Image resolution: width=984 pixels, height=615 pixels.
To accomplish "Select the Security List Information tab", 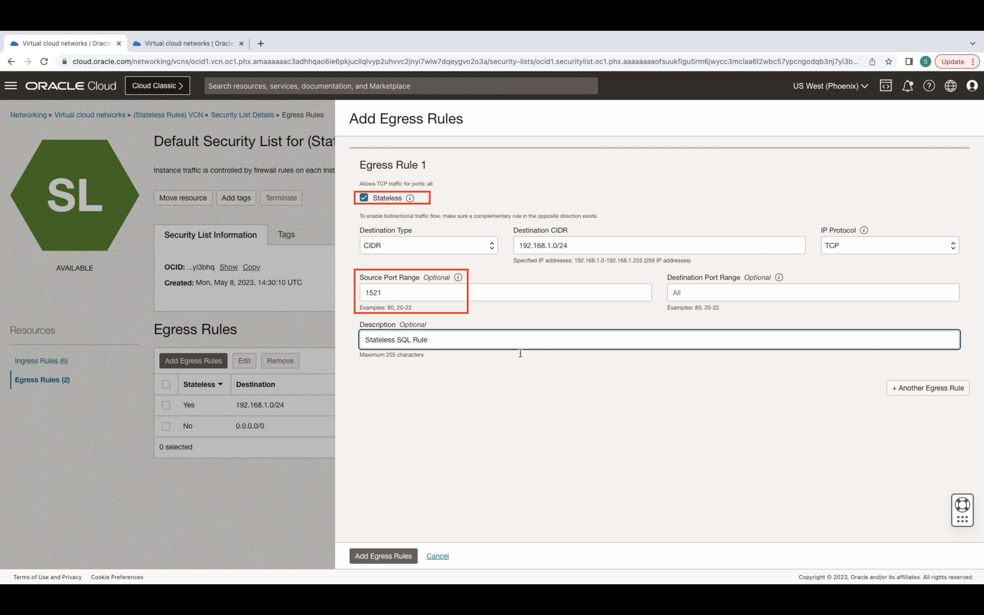I will coord(210,234).
